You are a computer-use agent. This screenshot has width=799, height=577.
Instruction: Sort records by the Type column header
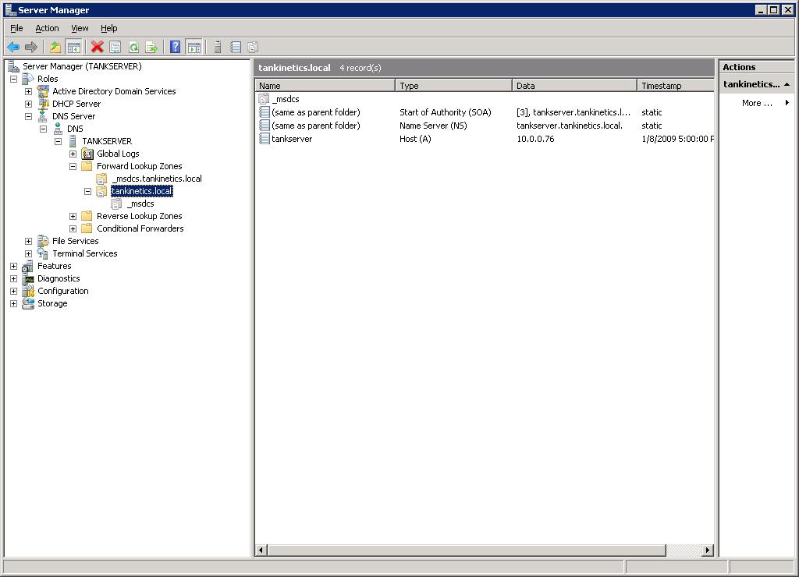coord(453,86)
